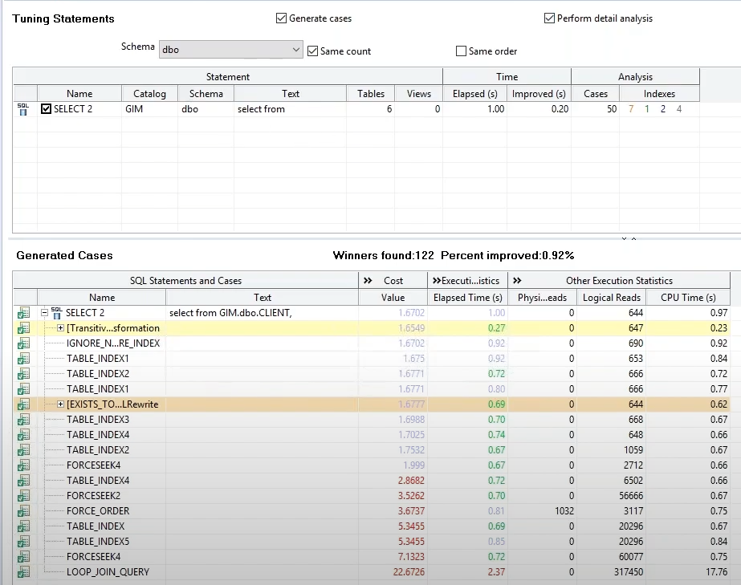Expand the EXISTS_TO...LRewrite tree node

tap(60, 404)
